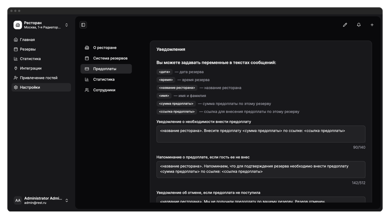Expand the Ресторан location switcher
This screenshot has height=219, width=390.
pos(67,25)
